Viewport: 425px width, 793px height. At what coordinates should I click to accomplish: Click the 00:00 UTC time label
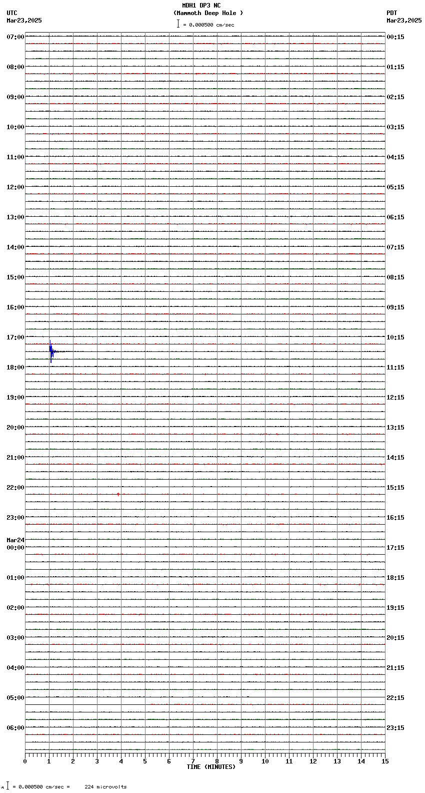[15, 548]
